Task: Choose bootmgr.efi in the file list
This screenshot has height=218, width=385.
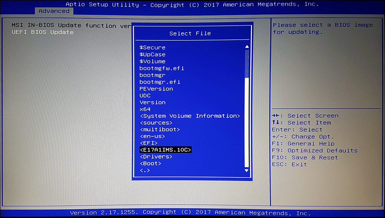Action: pyautogui.click(x=160, y=82)
